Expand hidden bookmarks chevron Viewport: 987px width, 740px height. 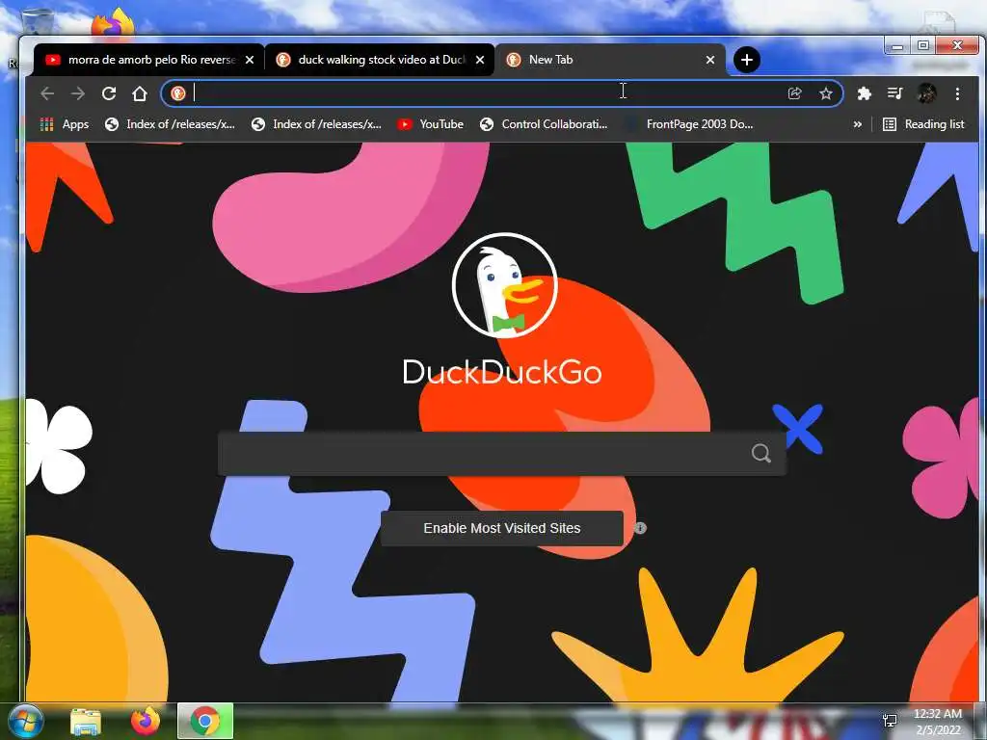(x=857, y=124)
